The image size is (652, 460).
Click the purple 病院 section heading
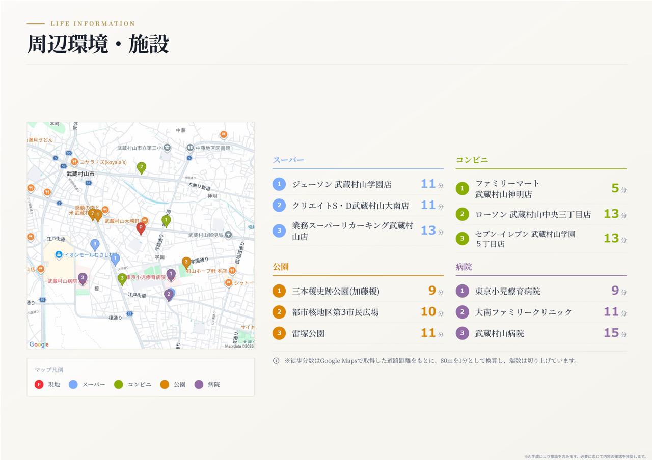[464, 267]
